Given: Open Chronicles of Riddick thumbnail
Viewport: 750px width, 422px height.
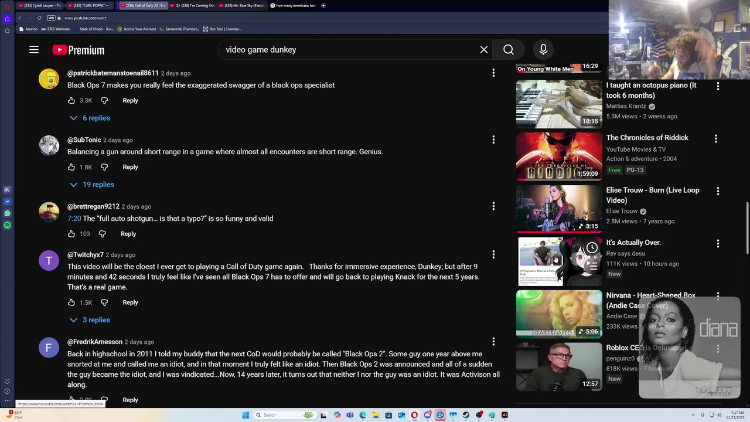Looking at the screenshot, I should [x=559, y=156].
